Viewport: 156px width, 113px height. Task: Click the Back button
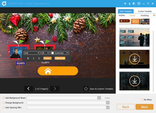[126, 107]
